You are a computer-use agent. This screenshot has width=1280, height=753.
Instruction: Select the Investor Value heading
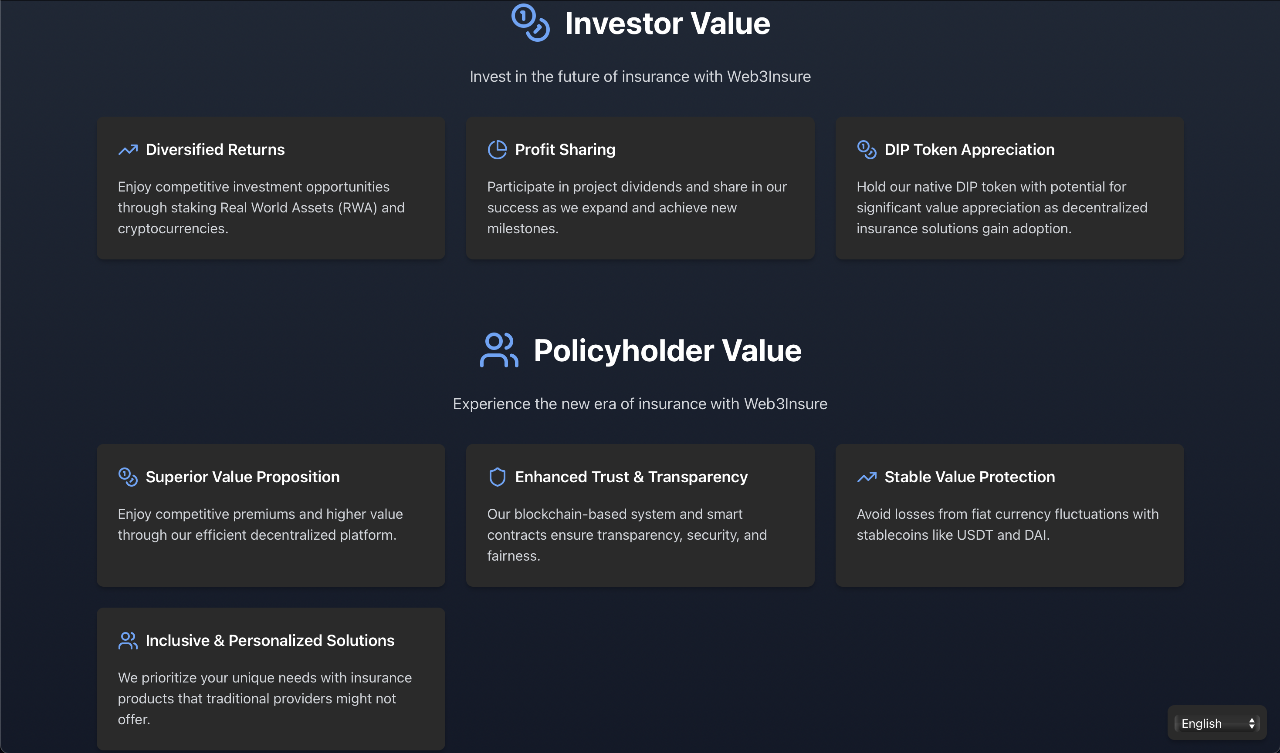coord(667,24)
